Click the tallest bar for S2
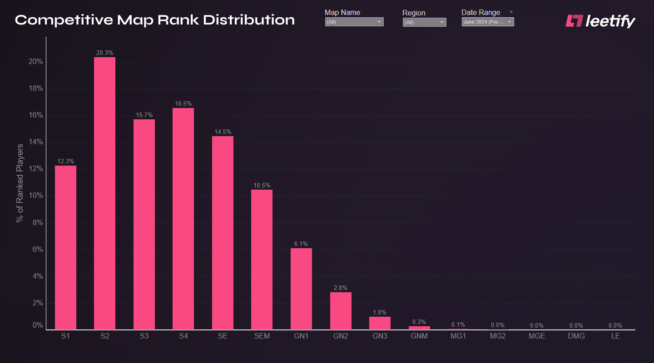 (104, 193)
